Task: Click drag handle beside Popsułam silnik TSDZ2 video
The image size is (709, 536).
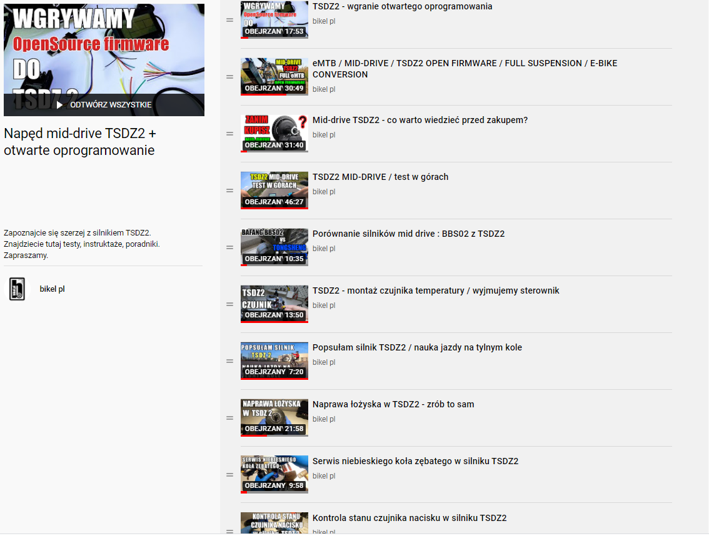Action: click(x=229, y=361)
